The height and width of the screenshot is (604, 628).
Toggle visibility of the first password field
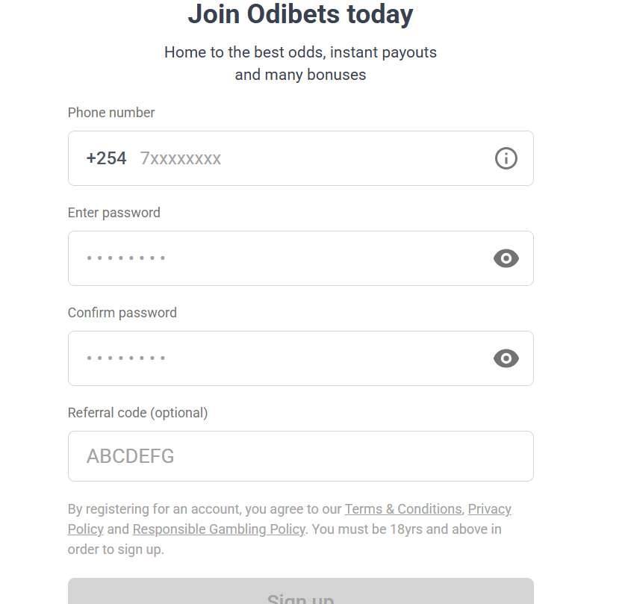tap(506, 258)
